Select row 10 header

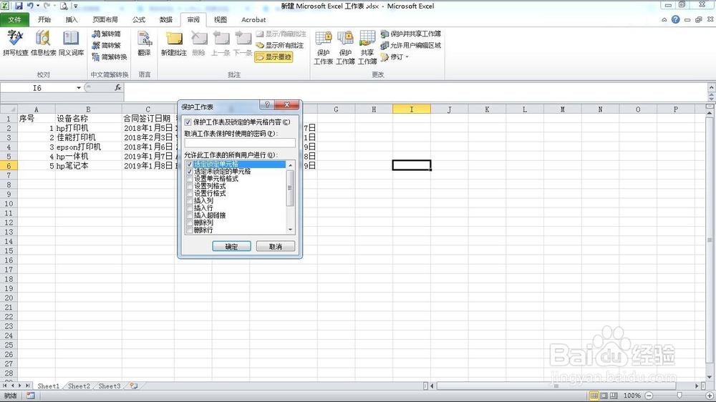[x=8, y=204]
